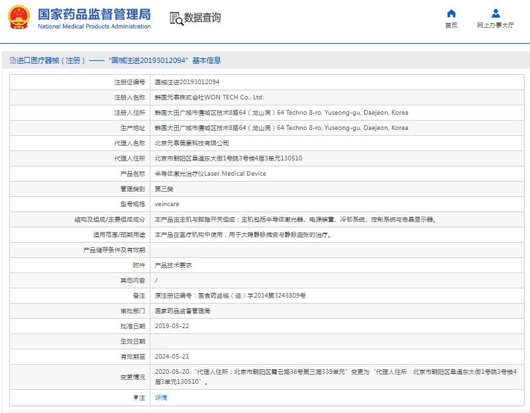The width and height of the screenshot is (530, 413).
Task: Click the 产品储存条件及有效期 row label
Action: pos(114,250)
